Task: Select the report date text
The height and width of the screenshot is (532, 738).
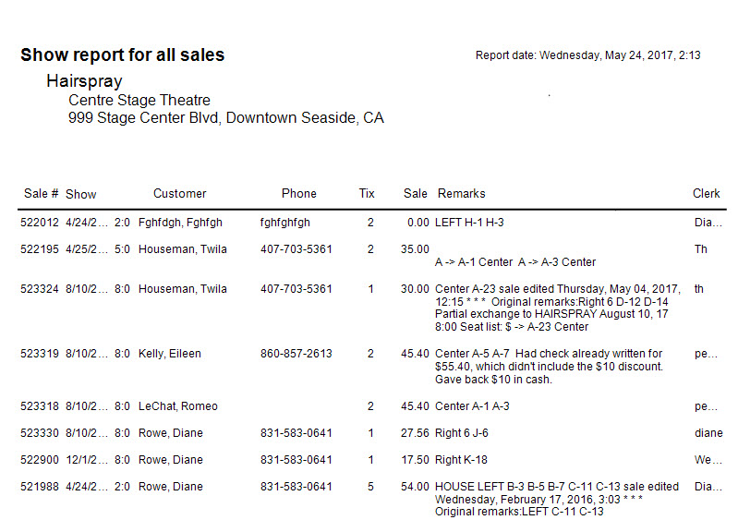Action: pos(587,55)
